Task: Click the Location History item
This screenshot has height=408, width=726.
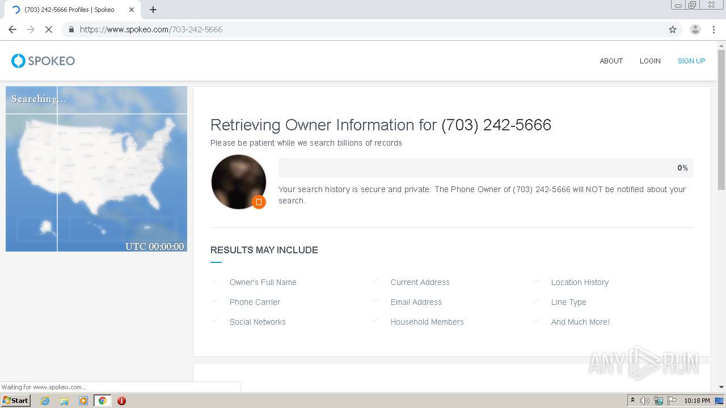Action: 580,282
